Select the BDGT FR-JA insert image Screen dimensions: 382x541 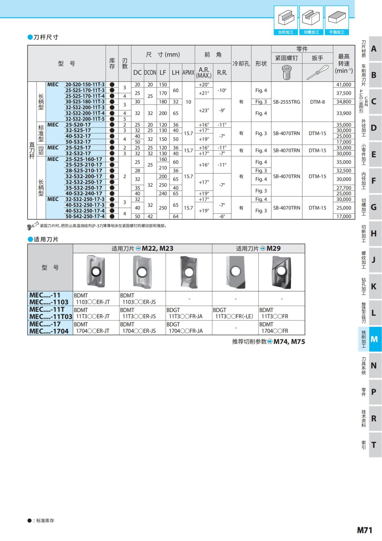click(x=188, y=272)
